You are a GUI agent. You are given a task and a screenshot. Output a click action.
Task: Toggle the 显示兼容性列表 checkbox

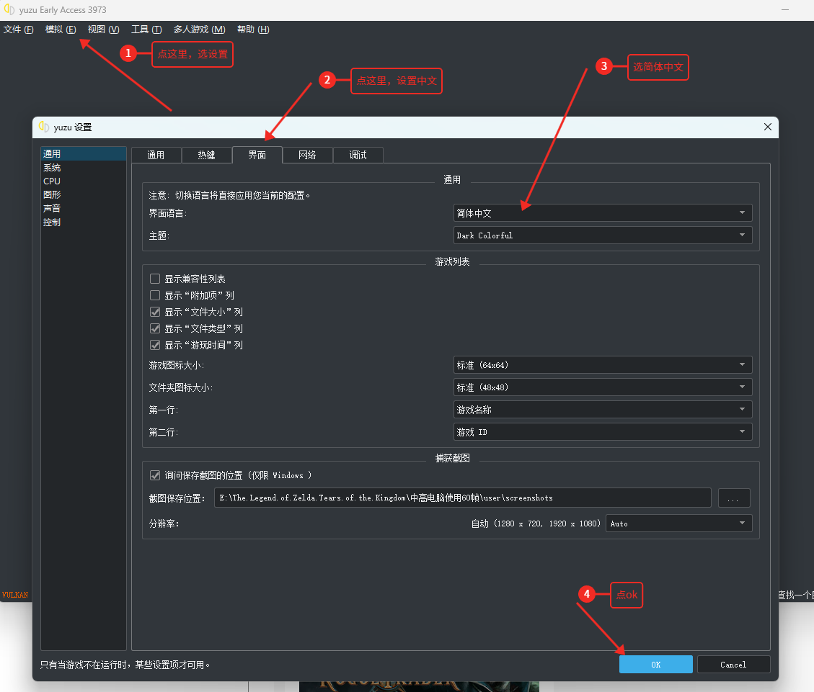tap(155, 279)
